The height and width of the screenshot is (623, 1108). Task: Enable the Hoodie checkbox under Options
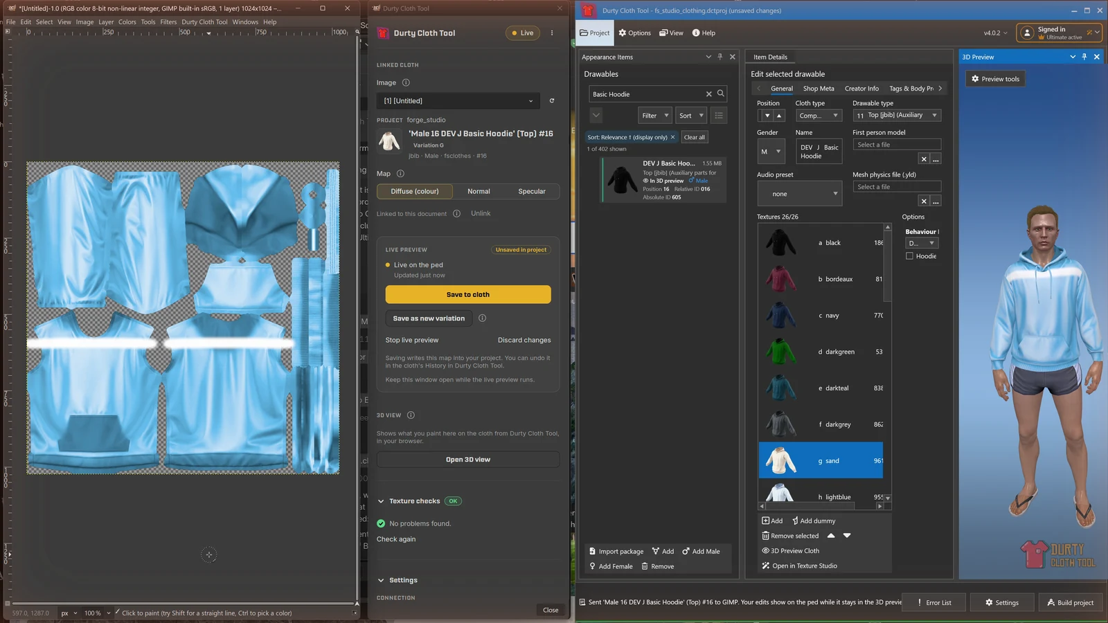pyautogui.click(x=909, y=256)
